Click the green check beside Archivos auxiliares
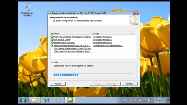Image resolution: width=187 pixels, height=105 pixels. [52, 37]
